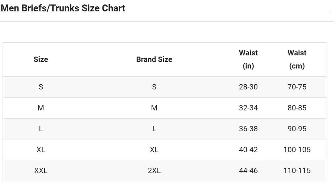Select the 90-95 waist cm value
This screenshot has width=334, height=187.
pyautogui.click(x=297, y=129)
